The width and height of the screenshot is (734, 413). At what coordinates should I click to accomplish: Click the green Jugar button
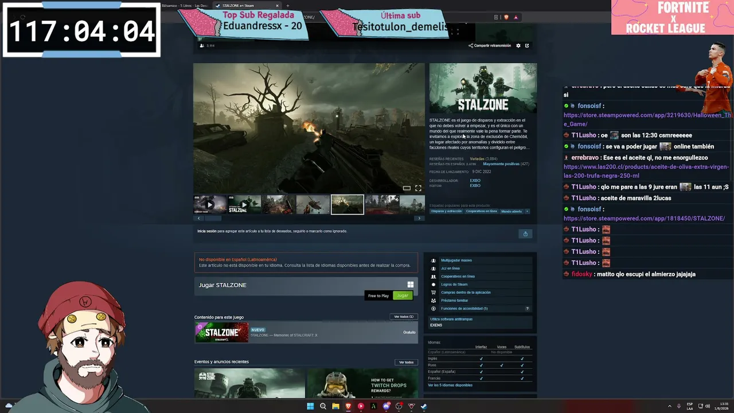tap(403, 295)
